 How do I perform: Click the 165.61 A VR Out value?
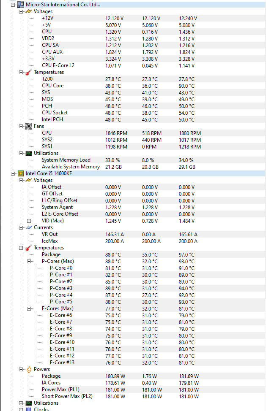click(188, 234)
